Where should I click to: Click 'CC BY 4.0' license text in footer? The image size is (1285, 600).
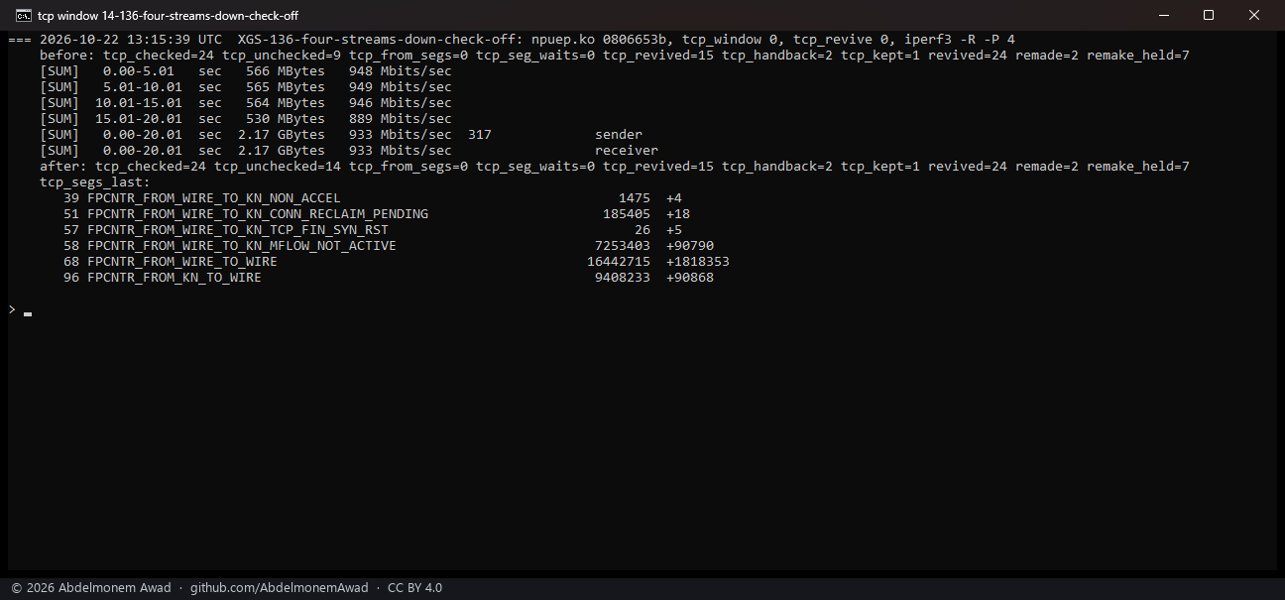pos(414,588)
